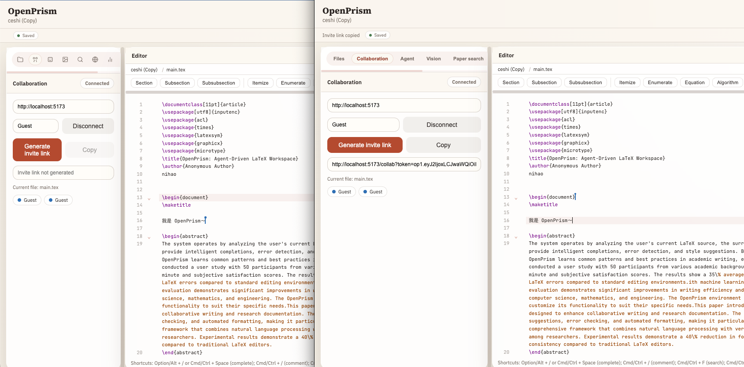The image size is (744, 367).
Task: Click the OpenPrism title in left window
Action: [x=32, y=11]
